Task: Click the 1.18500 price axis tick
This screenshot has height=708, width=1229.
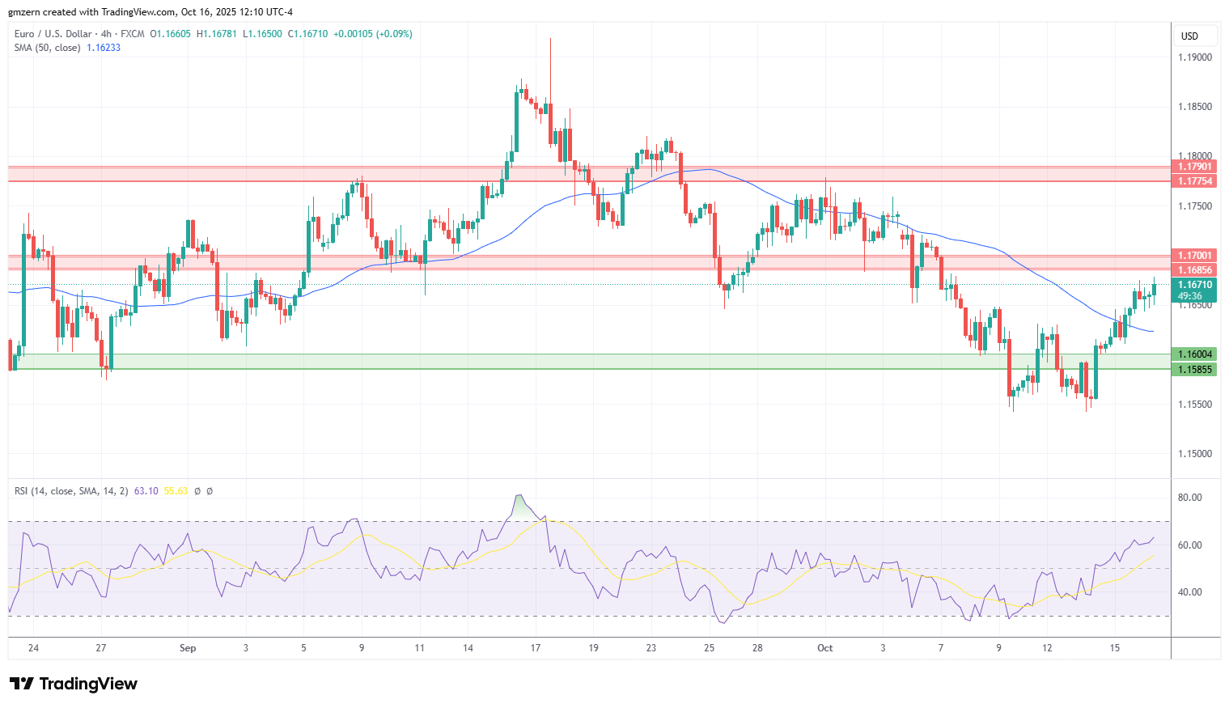Action: coord(1195,107)
